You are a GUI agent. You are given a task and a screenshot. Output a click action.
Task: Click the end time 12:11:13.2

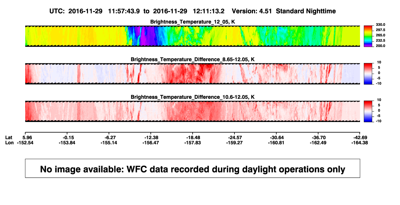(x=208, y=11)
